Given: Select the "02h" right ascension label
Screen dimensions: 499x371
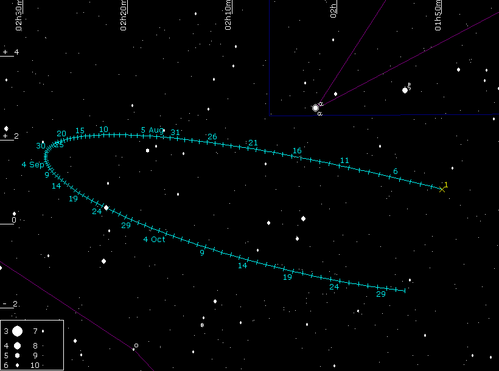Looking at the screenshot, I should coord(333,11).
